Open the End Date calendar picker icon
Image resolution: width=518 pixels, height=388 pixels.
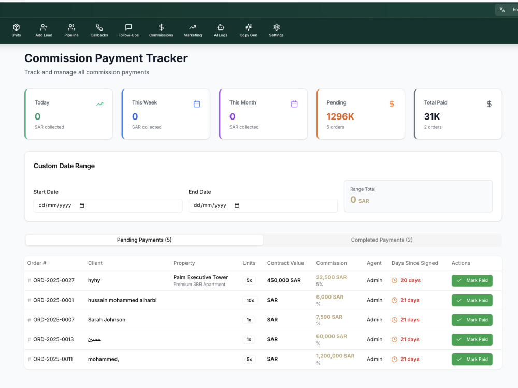[x=237, y=205]
